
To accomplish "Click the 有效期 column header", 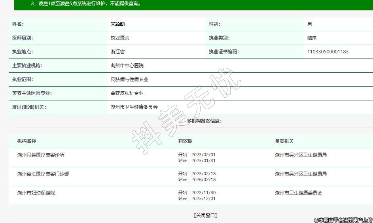I will (185, 141).
